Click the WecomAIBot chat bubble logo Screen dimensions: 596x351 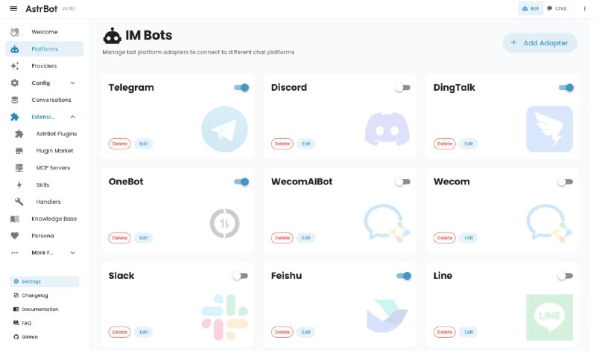pyautogui.click(x=387, y=223)
